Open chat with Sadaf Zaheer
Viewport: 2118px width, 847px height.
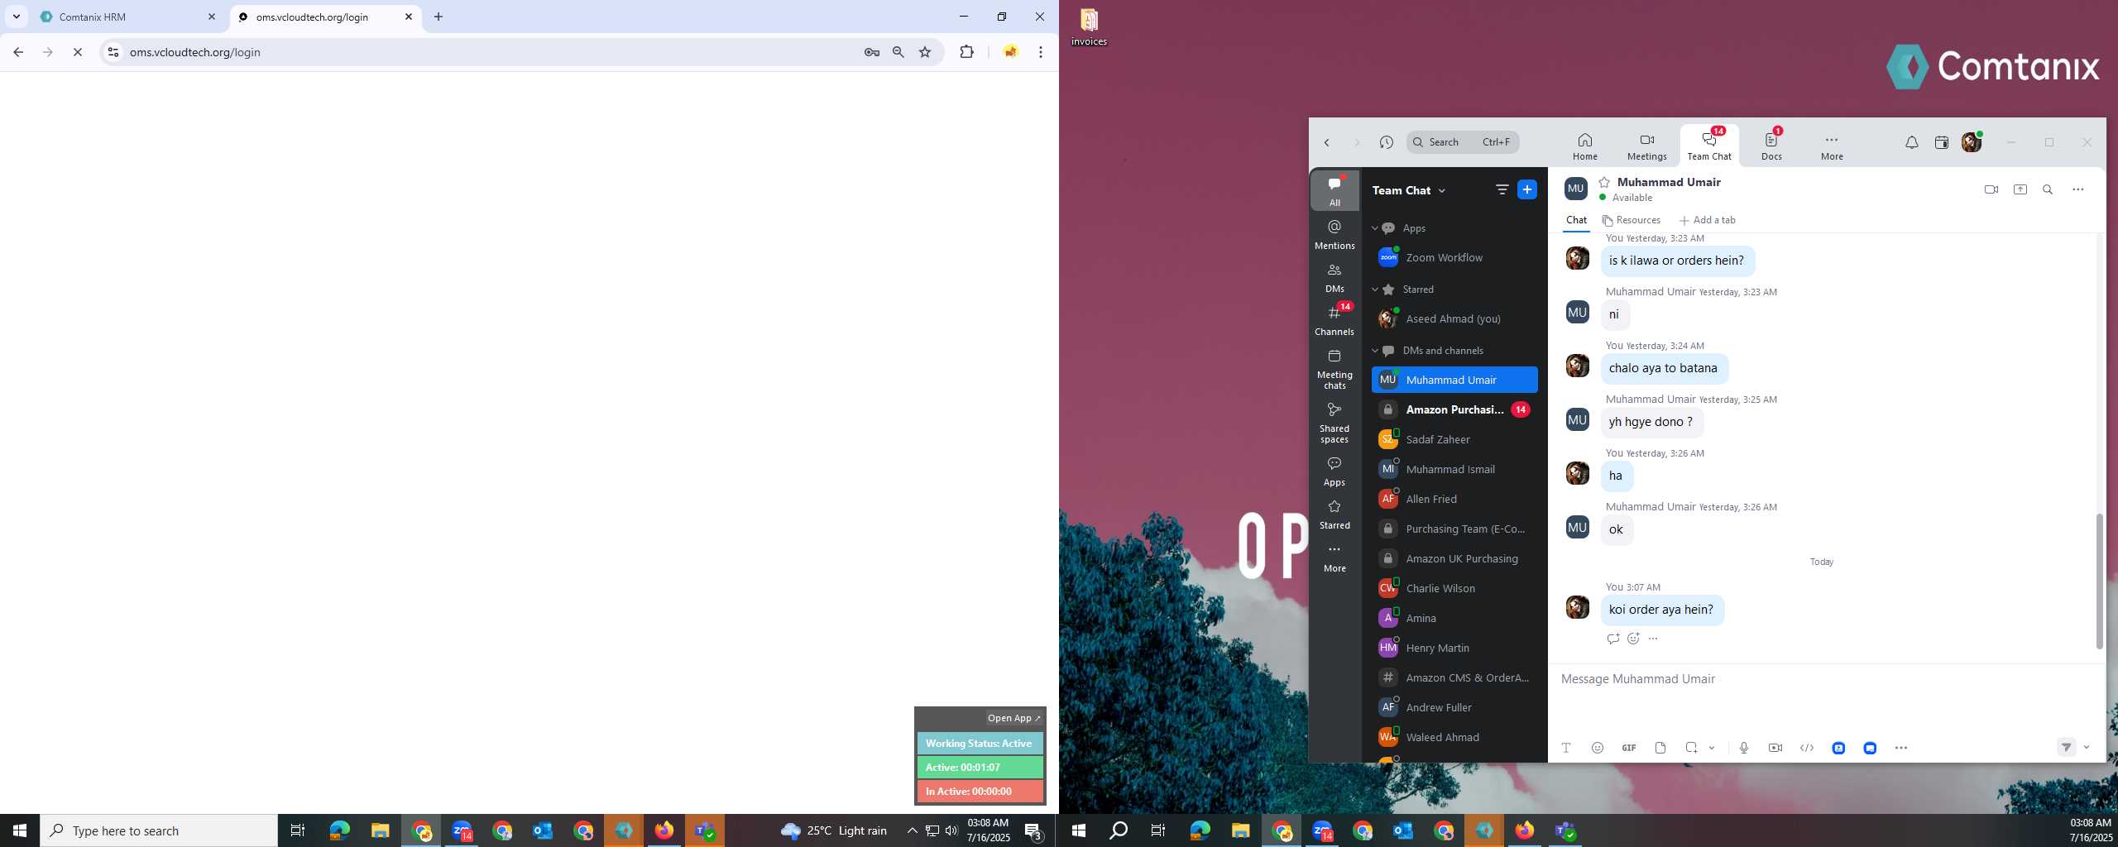click(x=1454, y=440)
